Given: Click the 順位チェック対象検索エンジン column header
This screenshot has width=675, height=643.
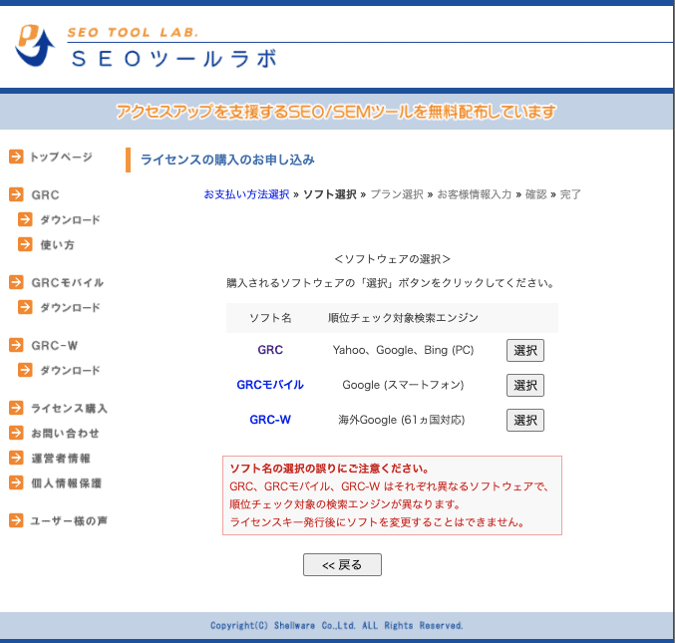Looking at the screenshot, I should pos(403,318).
